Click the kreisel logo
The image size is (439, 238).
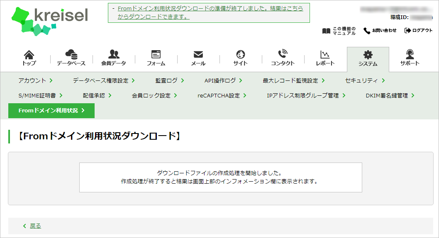click(49, 21)
